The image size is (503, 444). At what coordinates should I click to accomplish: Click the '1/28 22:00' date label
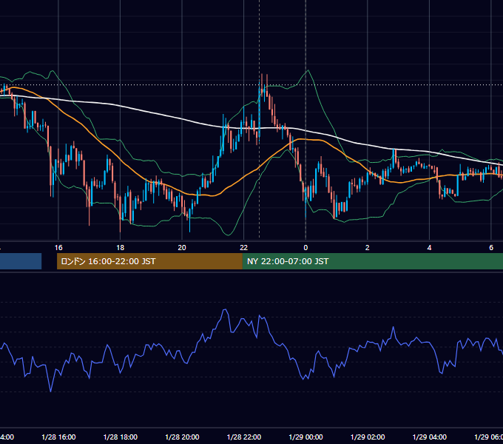coord(244,437)
